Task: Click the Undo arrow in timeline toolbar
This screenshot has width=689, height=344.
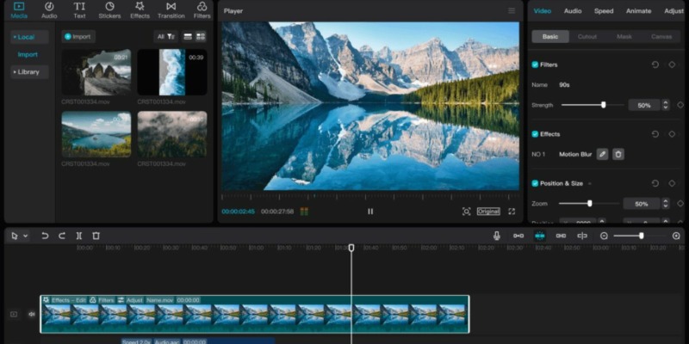Action: 45,236
